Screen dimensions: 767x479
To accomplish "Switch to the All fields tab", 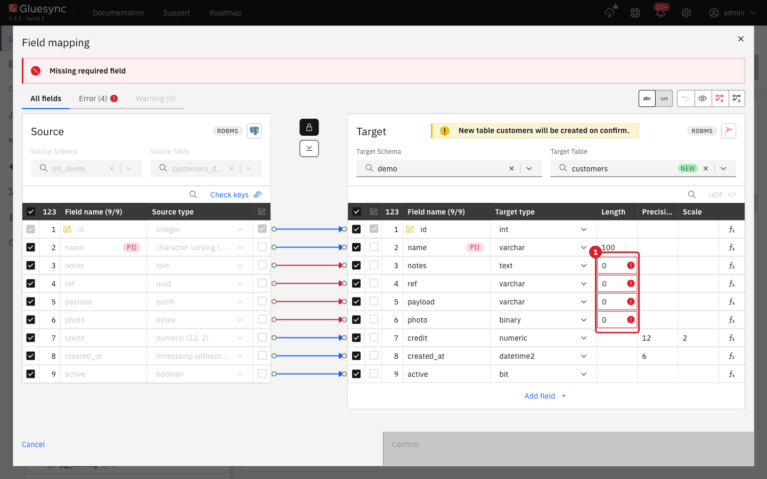I will click(x=46, y=98).
